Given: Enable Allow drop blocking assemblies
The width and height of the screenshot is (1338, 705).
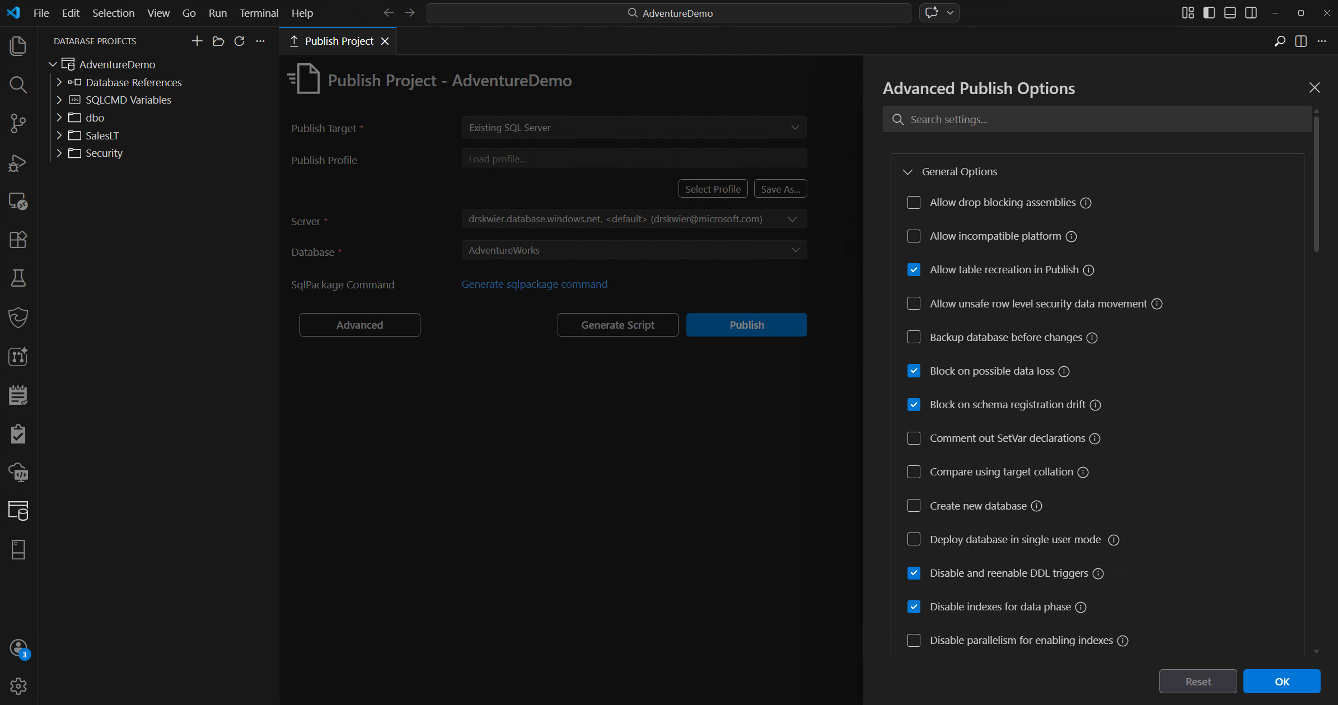Looking at the screenshot, I should 914,202.
